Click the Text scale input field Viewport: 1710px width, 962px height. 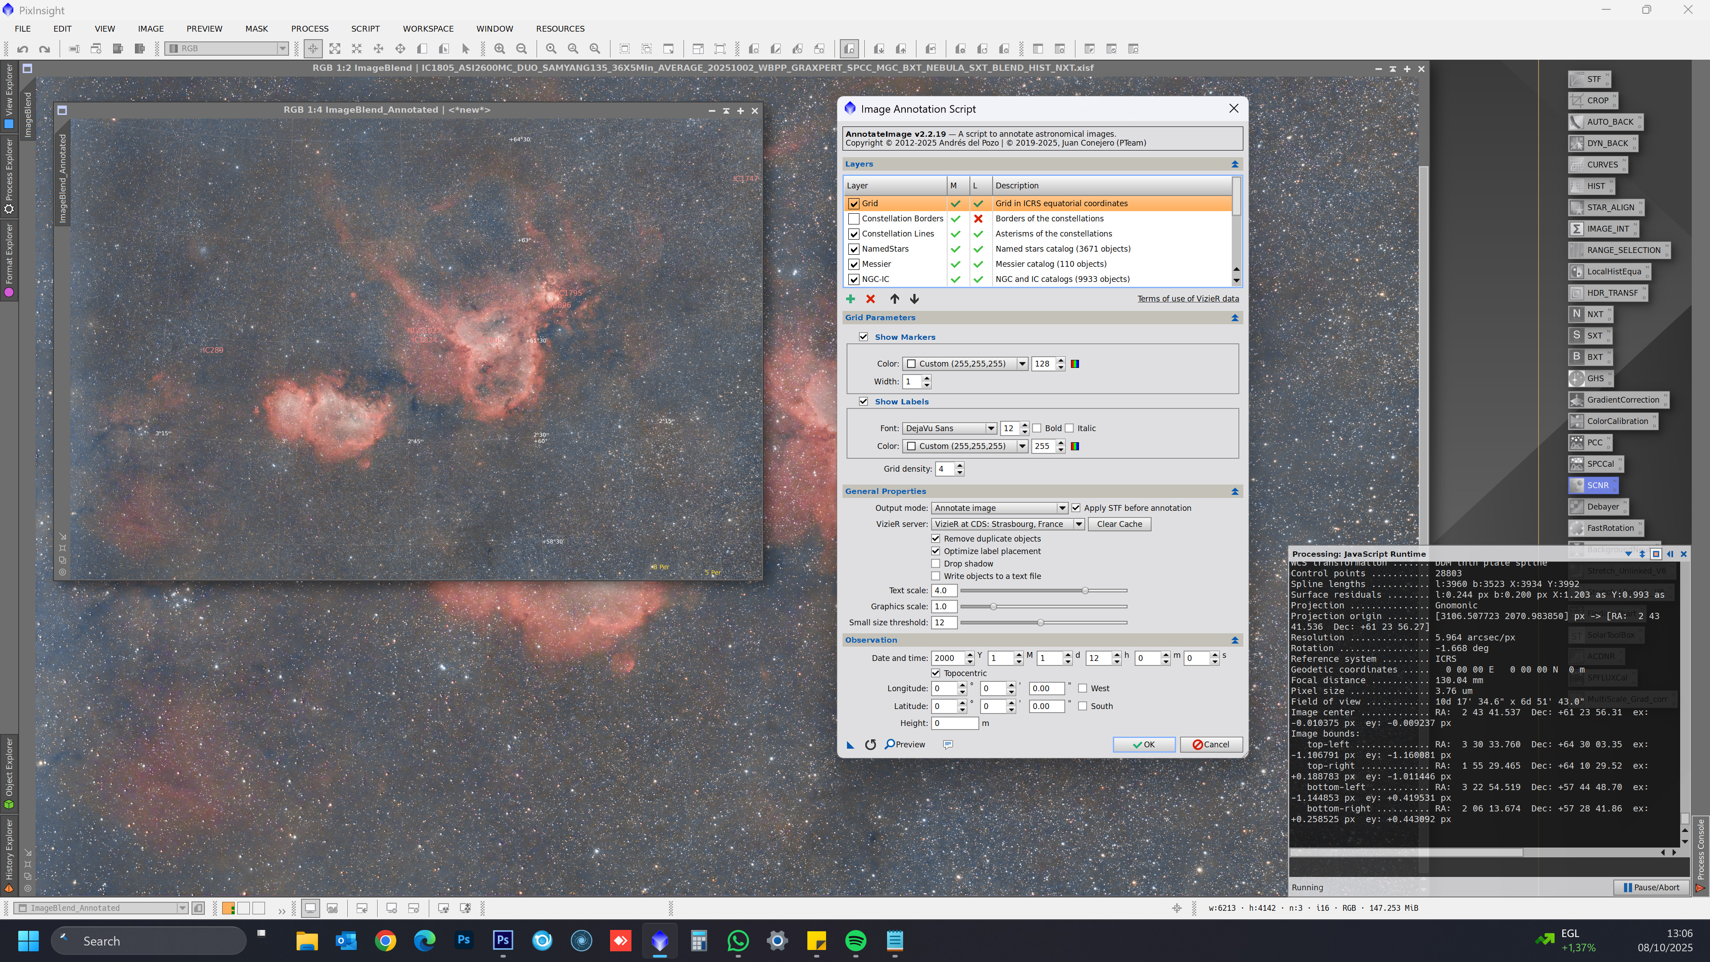click(x=943, y=590)
